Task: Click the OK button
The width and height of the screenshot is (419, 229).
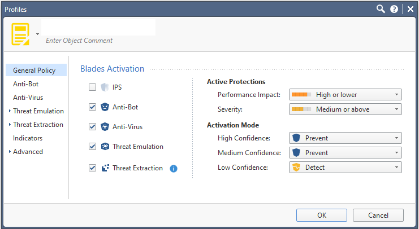Action: pyautogui.click(x=322, y=215)
